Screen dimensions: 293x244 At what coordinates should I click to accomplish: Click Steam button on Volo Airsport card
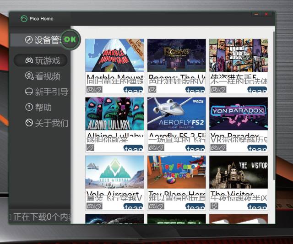click(x=133, y=206)
